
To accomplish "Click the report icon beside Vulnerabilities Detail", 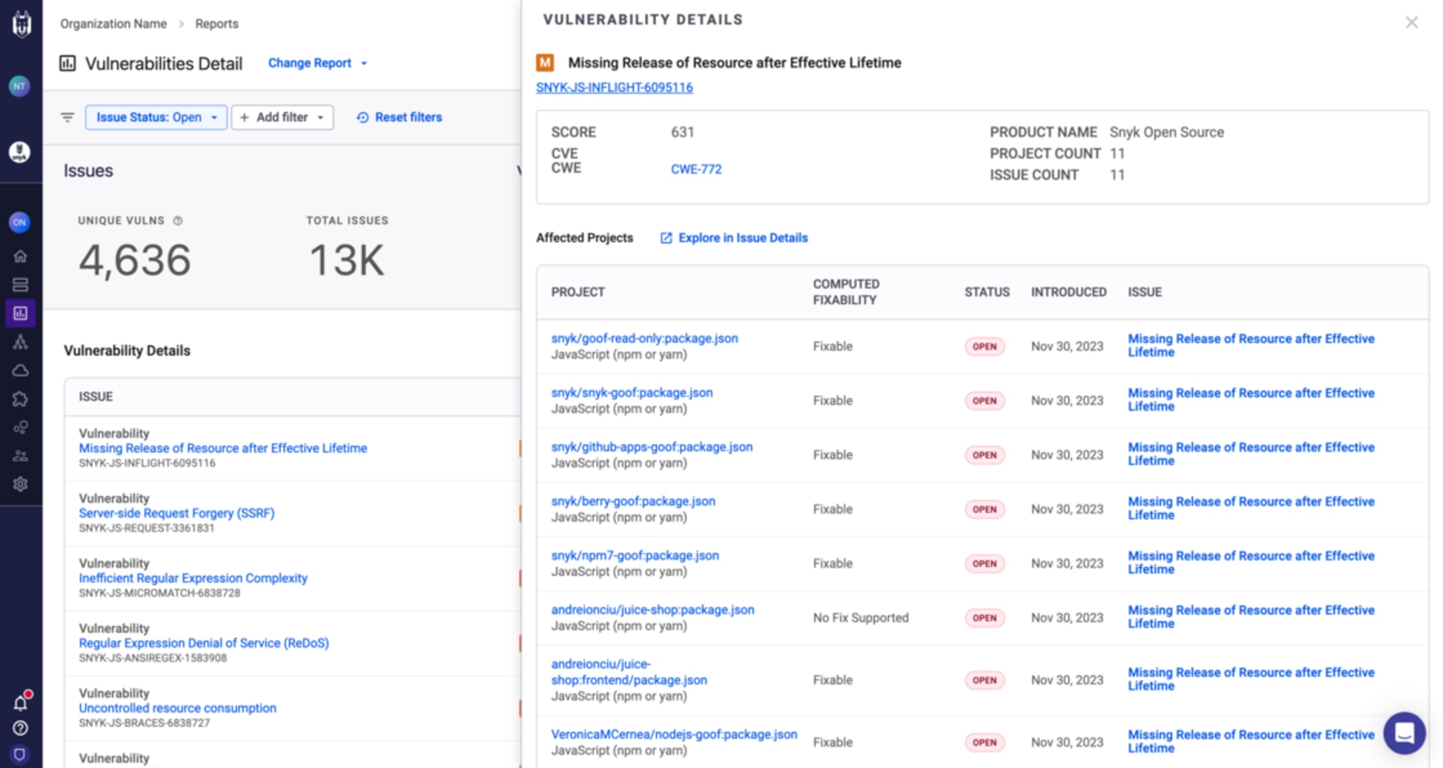I will [68, 63].
